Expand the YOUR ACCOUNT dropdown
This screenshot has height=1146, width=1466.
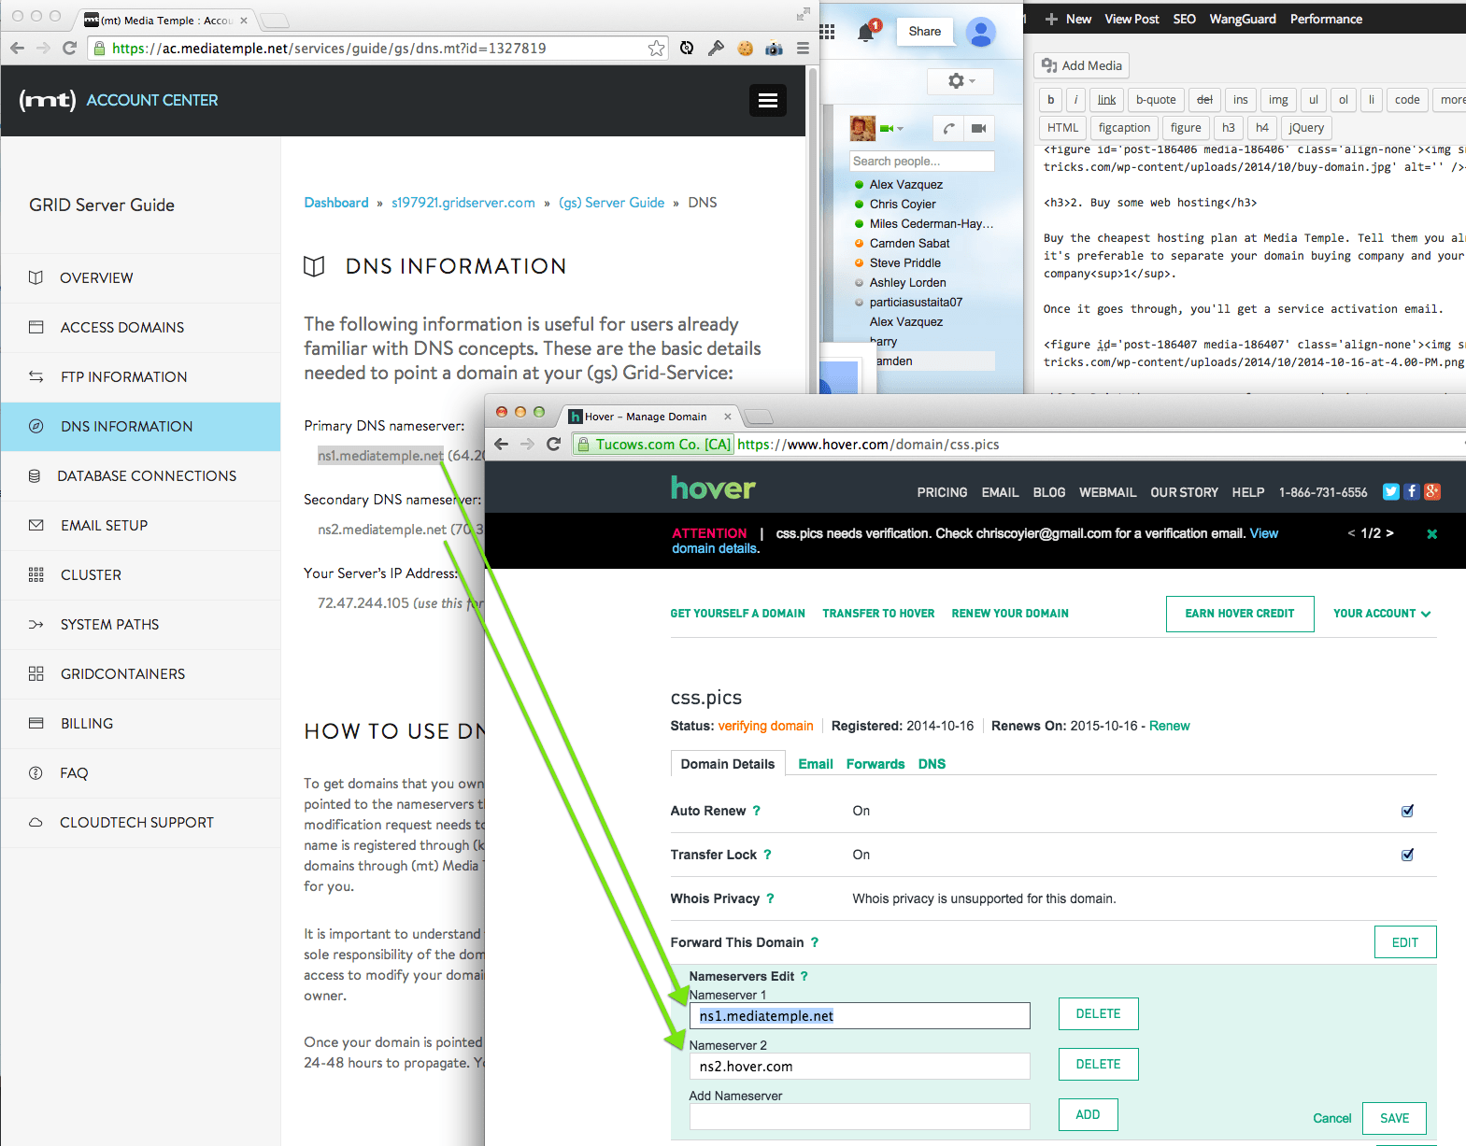point(1381,614)
